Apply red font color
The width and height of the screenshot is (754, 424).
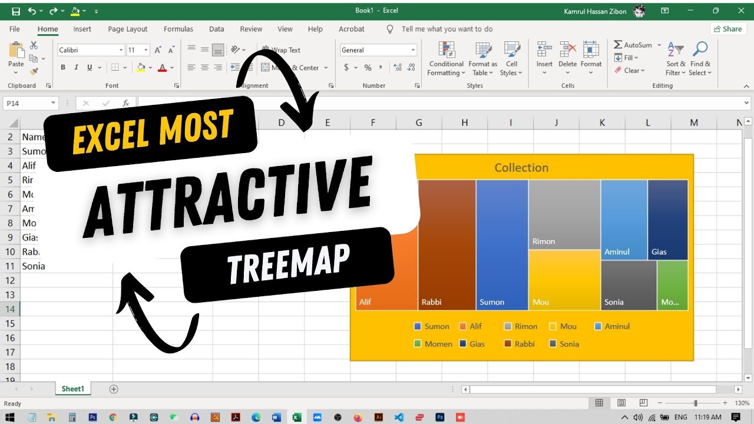(x=163, y=68)
